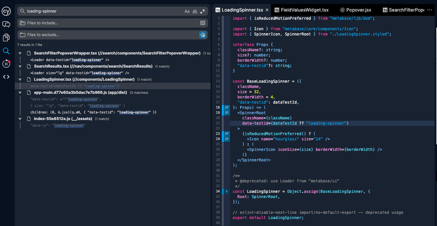Click the code brackets sidebar icon
437x226 pixels.
(6, 77)
